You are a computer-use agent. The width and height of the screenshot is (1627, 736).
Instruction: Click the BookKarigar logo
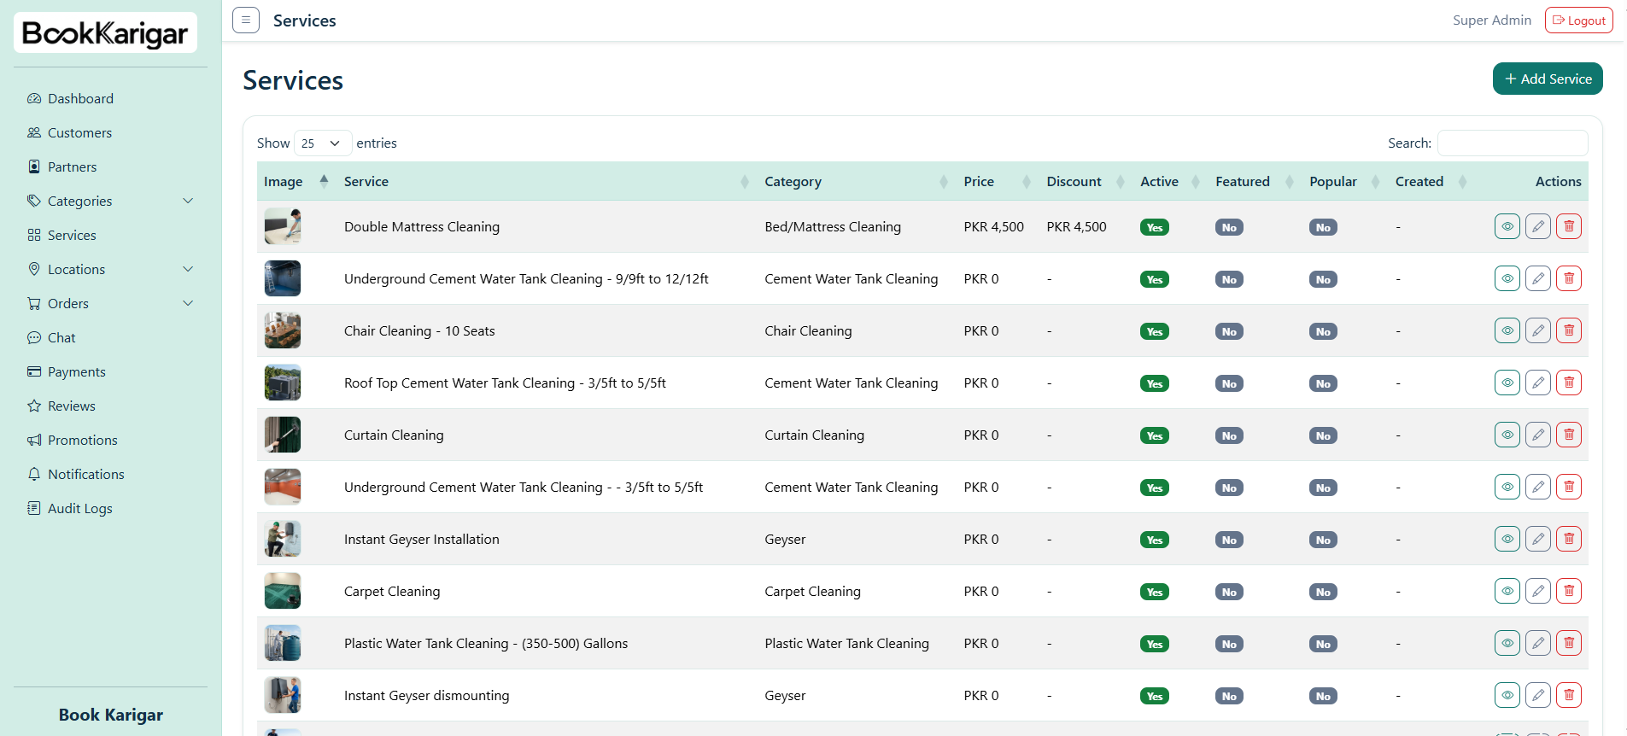click(105, 33)
